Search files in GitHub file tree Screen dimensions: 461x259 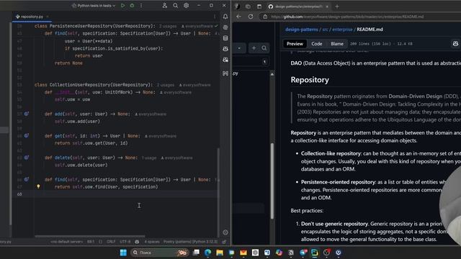[264, 48]
